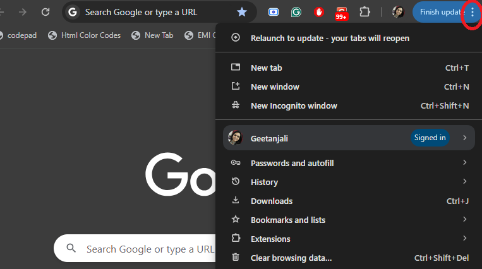Click the profile avatar in the toolbar
This screenshot has width=482, height=269.
pos(398,12)
